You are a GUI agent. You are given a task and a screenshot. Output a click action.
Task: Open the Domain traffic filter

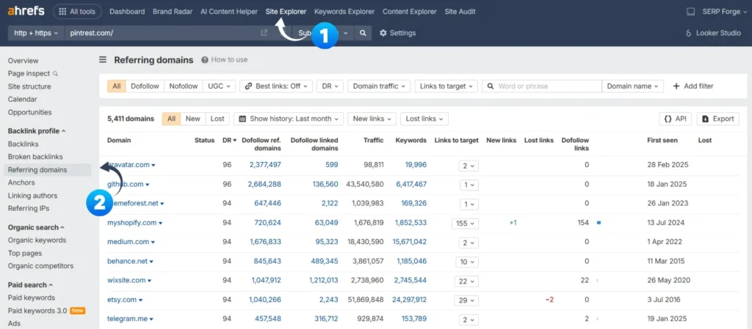pyautogui.click(x=378, y=86)
